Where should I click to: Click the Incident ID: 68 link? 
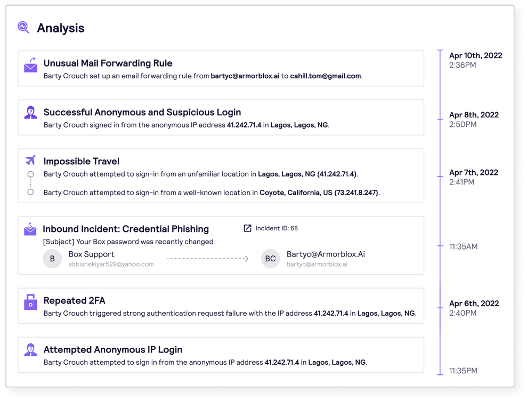click(277, 228)
